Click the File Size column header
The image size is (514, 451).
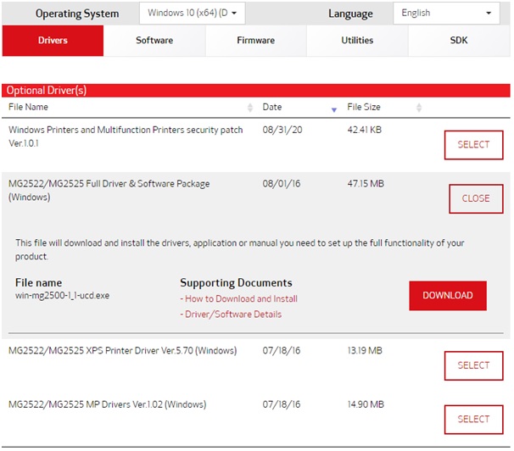click(x=364, y=107)
